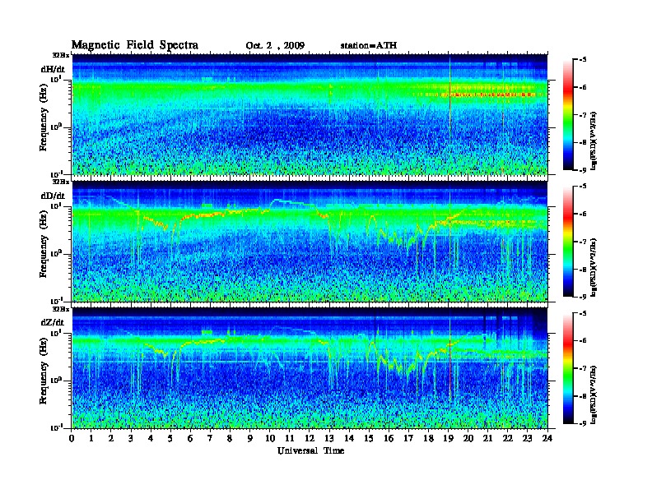The height and width of the screenshot is (503, 652).
Task: Click the x-axis tick label '22'
Action: tap(508, 438)
